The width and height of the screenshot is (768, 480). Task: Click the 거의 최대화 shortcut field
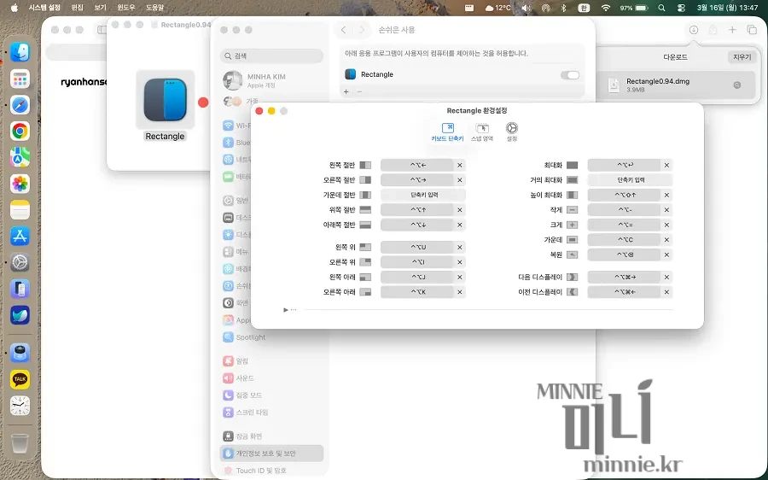(630, 180)
